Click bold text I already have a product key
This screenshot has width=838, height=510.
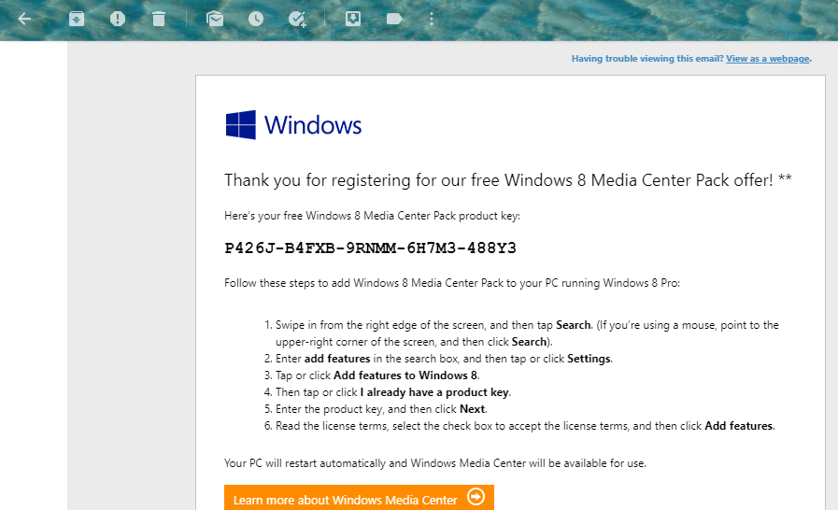click(x=434, y=392)
